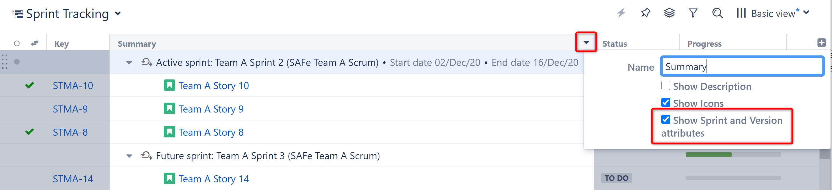Open the STMA-10 issue key link
The height and width of the screenshot is (190, 832).
tap(73, 86)
